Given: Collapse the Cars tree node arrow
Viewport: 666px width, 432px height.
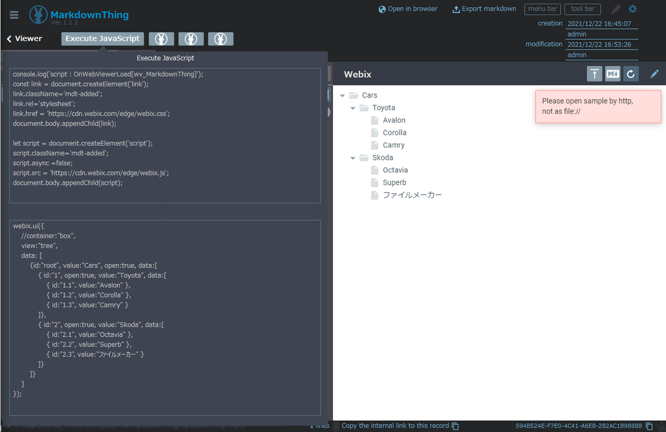Looking at the screenshot, I should [x=342, y=95].
